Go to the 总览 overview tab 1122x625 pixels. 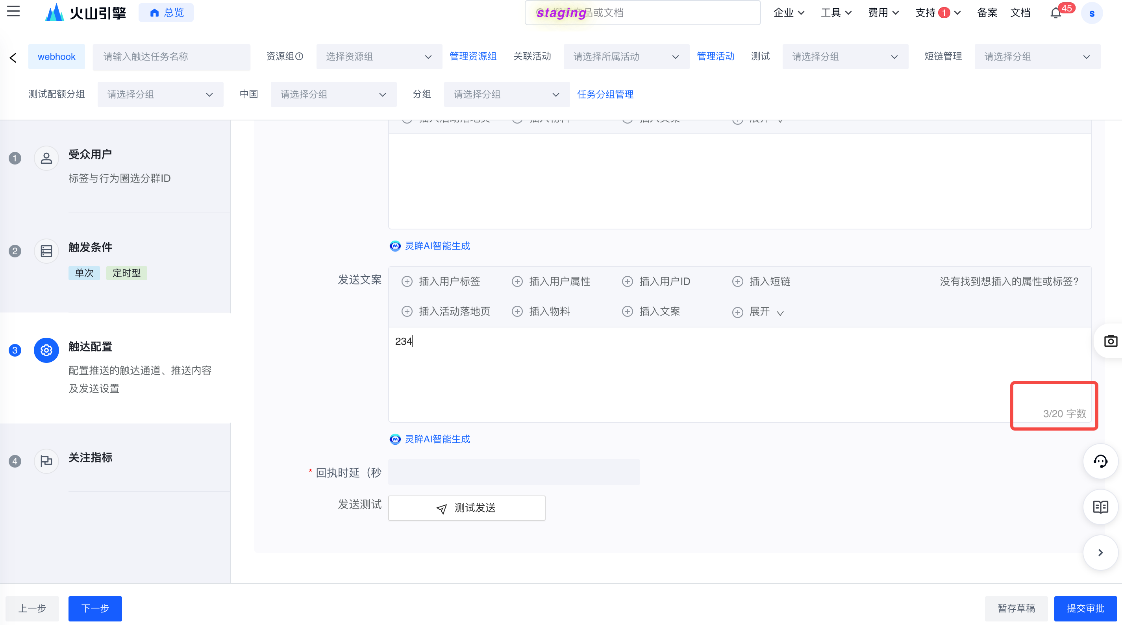[166, 13]
